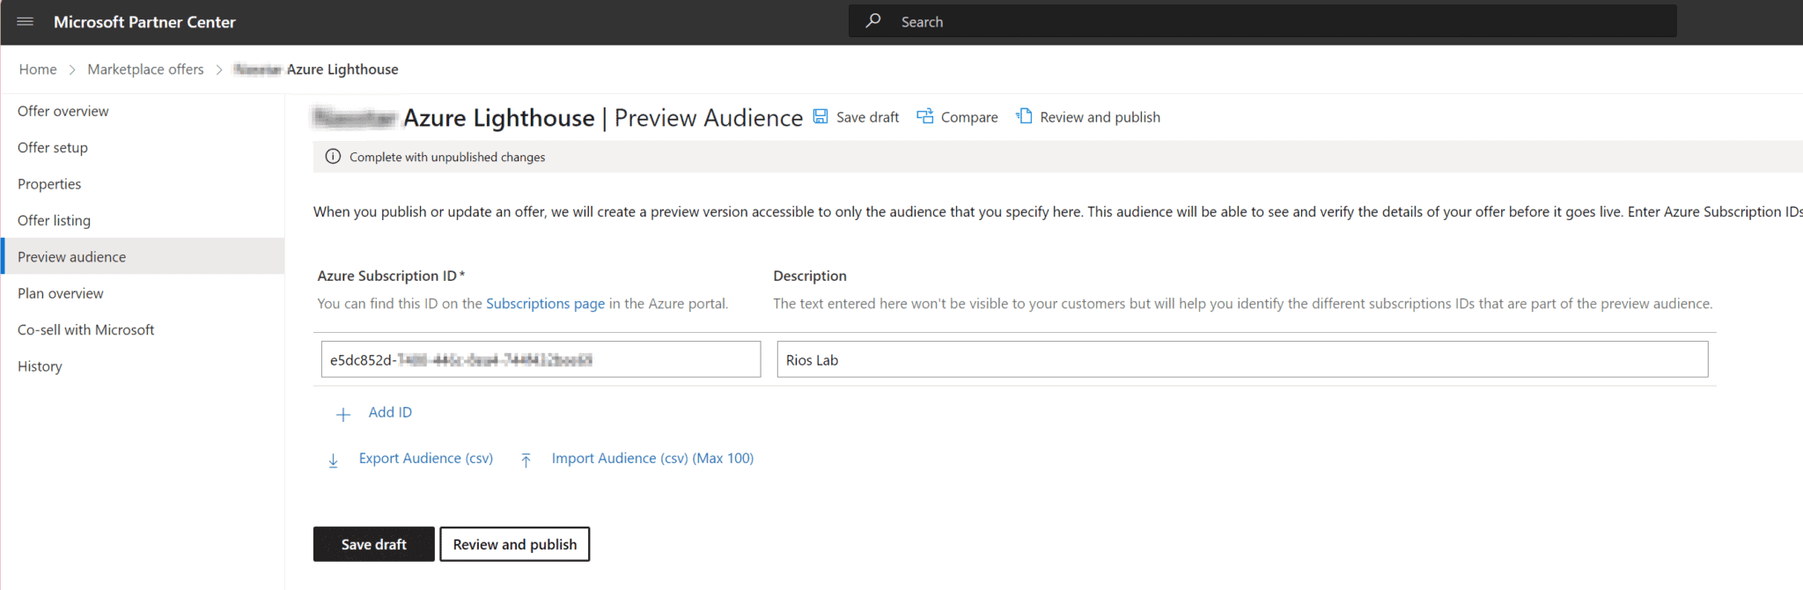Viewport: 1803px width, 590px height.
Task: Click the Save draft floppy disk icon
Action: coord(821,117)
